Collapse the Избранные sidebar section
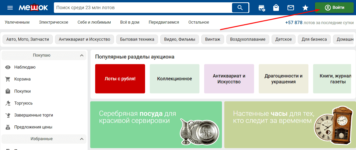 pyautogui.click(x=81, y=139)
